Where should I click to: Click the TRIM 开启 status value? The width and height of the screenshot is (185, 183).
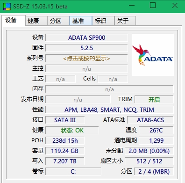coord(154,100)
